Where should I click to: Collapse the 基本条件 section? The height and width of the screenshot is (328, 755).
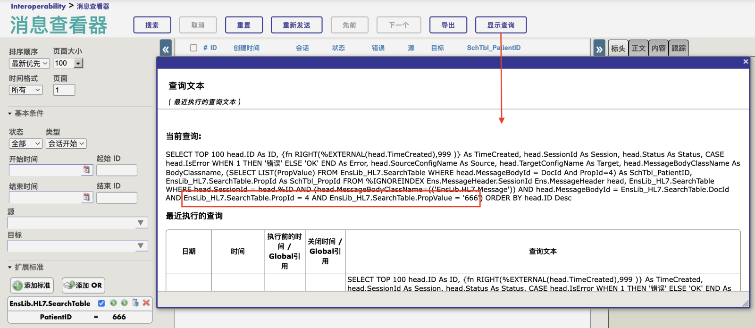(x=10, y=113)
